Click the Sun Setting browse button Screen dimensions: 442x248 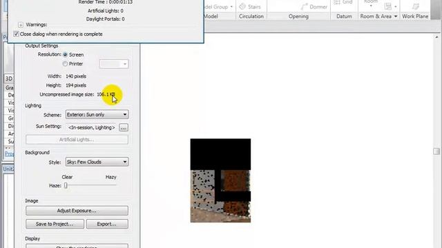[x=124, y=127]
